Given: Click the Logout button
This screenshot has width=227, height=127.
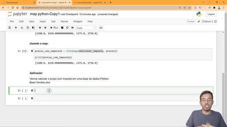Looking at the screenshot, I should [211, 14].
